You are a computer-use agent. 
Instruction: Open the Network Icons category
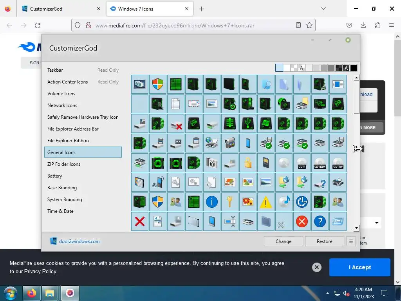(83, 105)
